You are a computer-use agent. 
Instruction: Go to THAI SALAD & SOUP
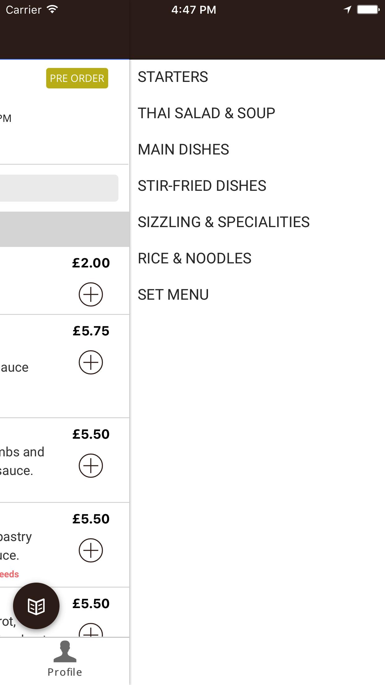pos(206,113)
